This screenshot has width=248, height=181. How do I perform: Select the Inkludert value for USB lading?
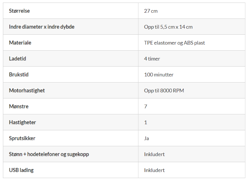click(154, 170)
